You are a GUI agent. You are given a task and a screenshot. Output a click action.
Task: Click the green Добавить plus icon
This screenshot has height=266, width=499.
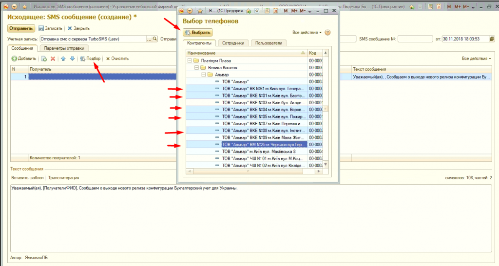pyautogui.click(x=14, y=58)
